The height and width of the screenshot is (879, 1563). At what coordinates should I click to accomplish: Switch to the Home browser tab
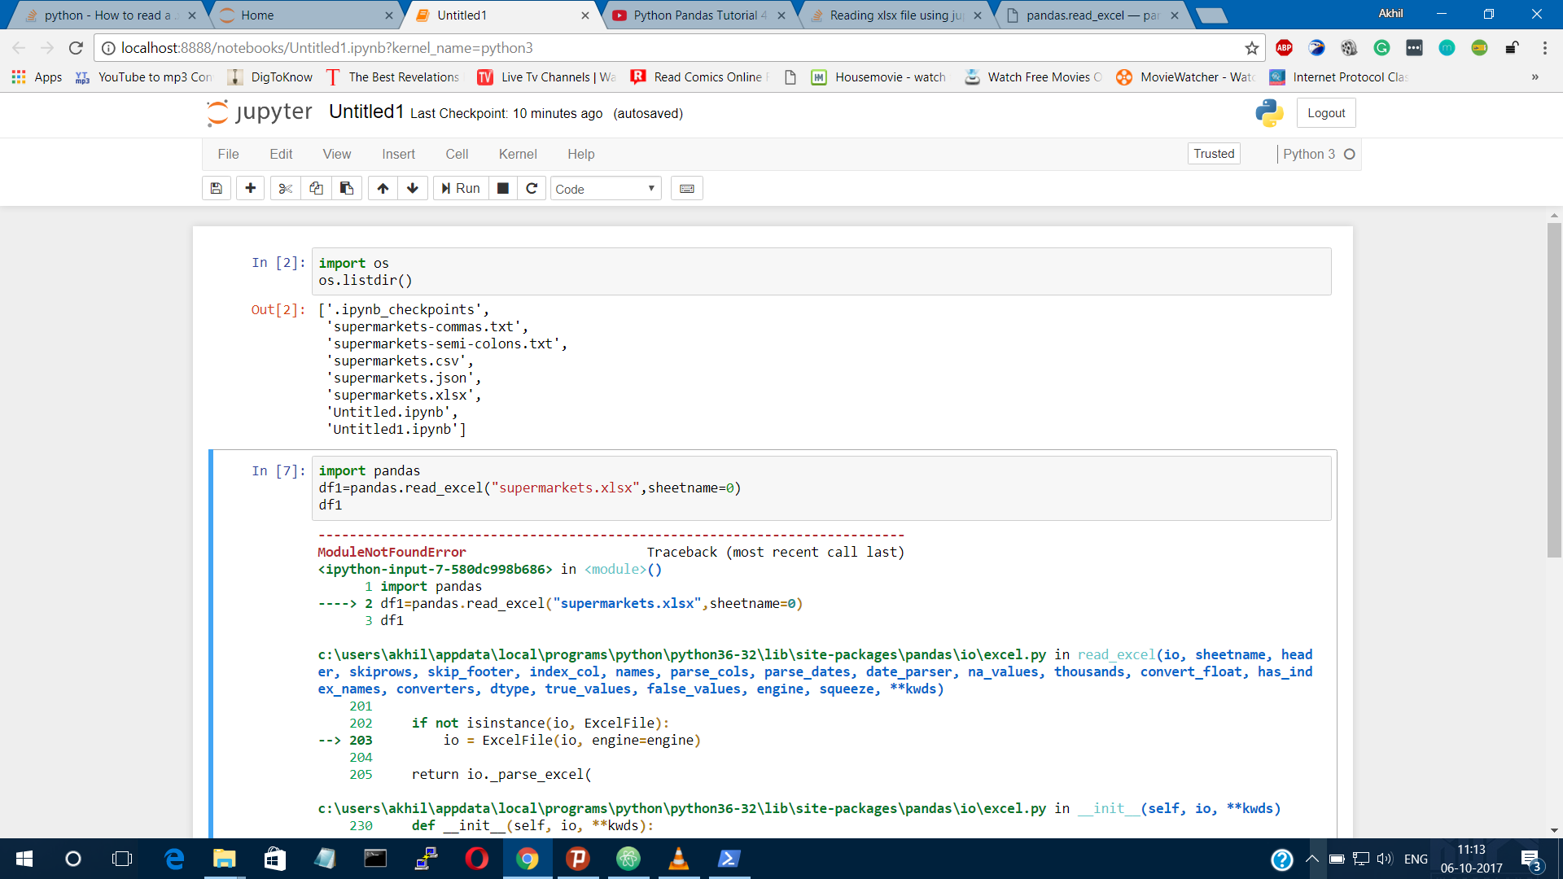[x=305, y=15]
